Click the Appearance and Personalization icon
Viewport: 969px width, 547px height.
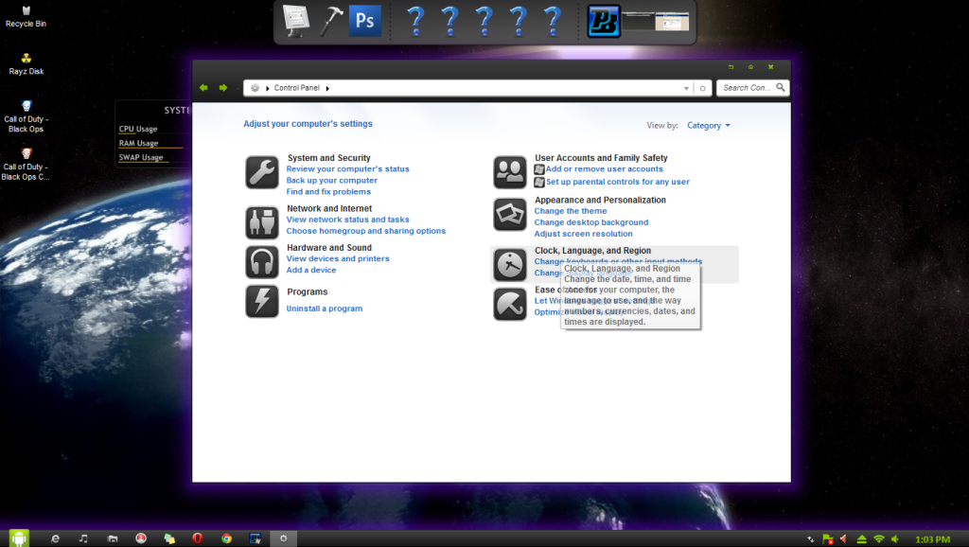510,215
